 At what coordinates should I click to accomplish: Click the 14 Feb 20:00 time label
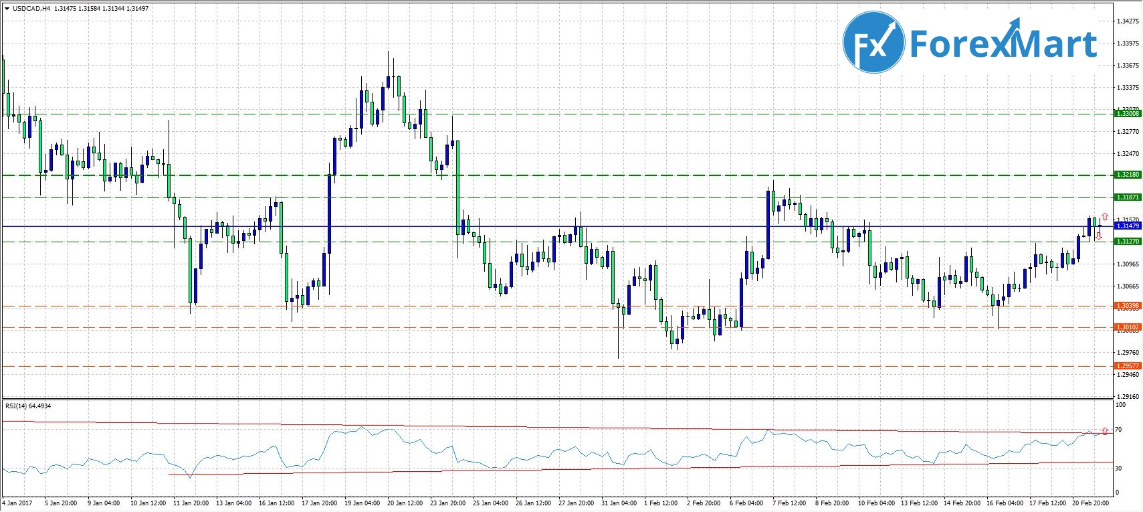962,503
